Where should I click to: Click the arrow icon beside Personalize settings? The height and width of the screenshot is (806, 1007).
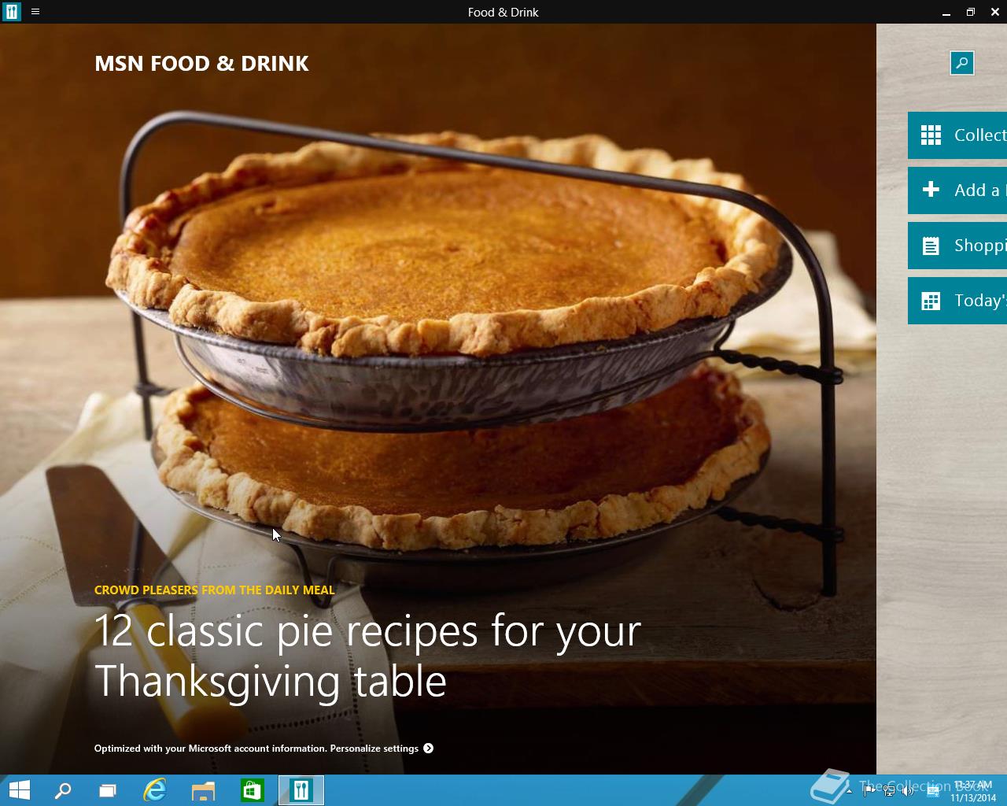click(x=428, y=749)
